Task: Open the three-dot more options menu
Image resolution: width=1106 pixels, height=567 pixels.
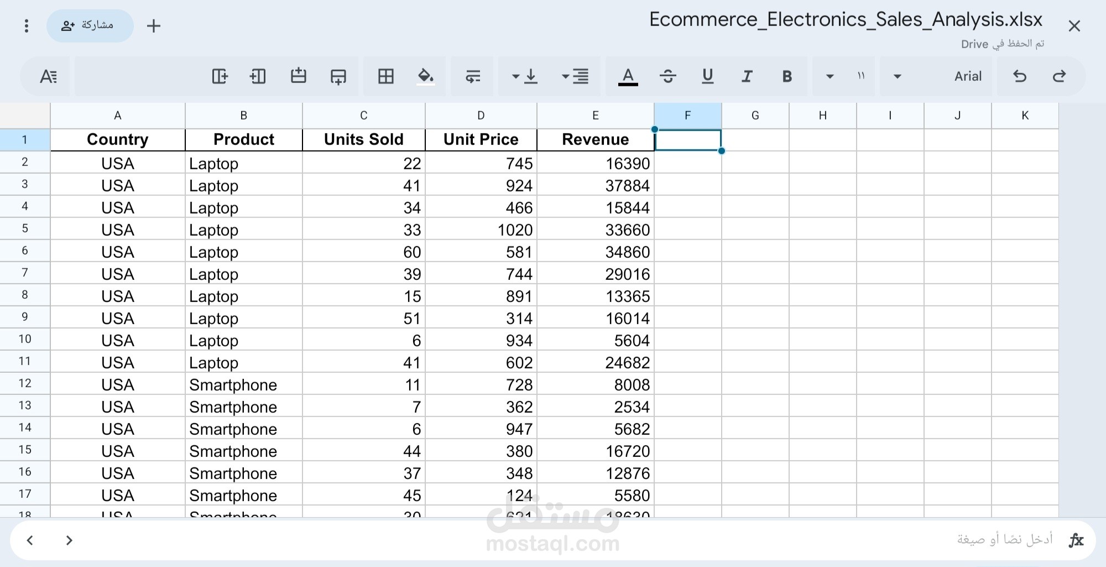Action: pos(26,26)
